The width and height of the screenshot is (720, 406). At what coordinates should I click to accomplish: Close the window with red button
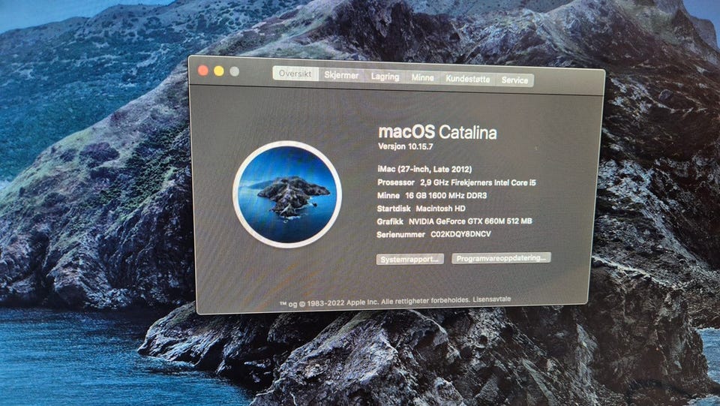click(x=203, y=71)
